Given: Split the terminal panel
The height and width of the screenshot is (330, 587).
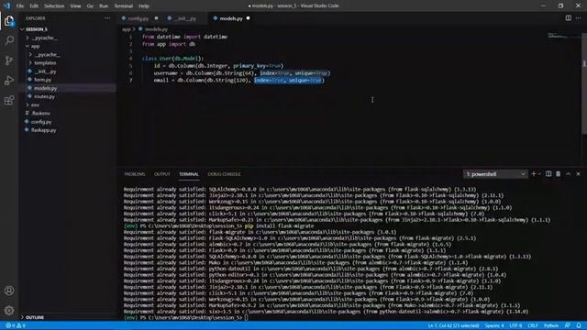Looking at the screenshot, I should [548, 174].
